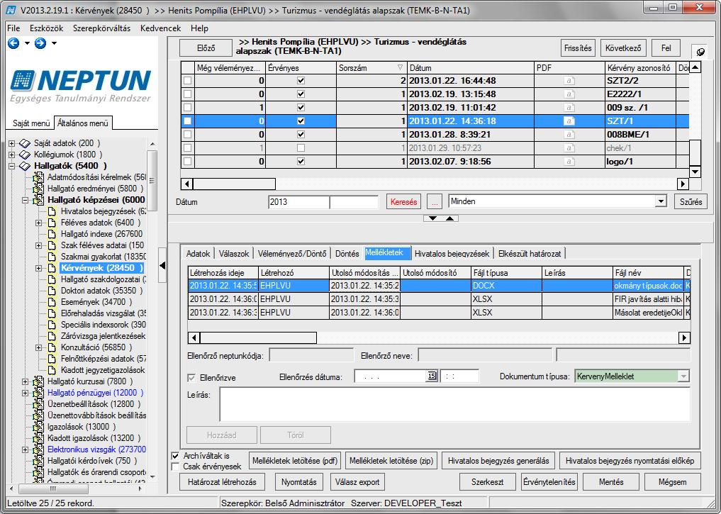The image size is (721, 514).
Task: Click the Leírás multiline text box
Action: (454, 404)
